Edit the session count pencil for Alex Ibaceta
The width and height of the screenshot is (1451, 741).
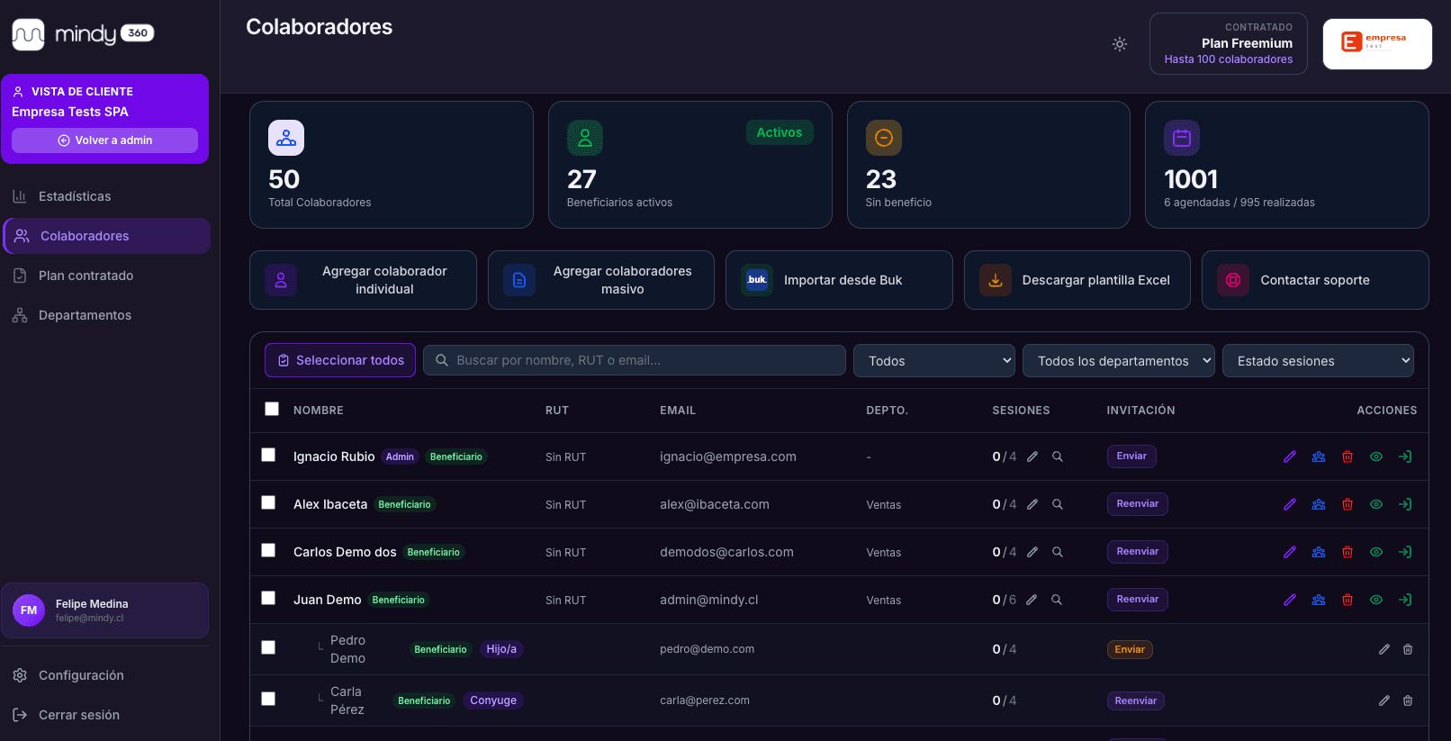[1032, 504]
